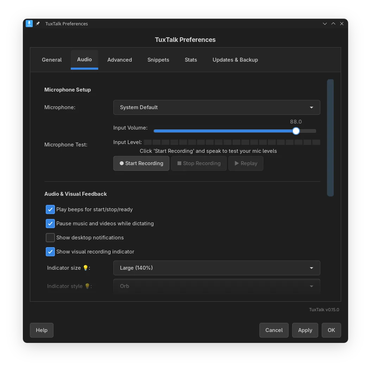Click the Microphone Setup heading
Viewport: 371px width, 370px height.
tap(68, 90)
